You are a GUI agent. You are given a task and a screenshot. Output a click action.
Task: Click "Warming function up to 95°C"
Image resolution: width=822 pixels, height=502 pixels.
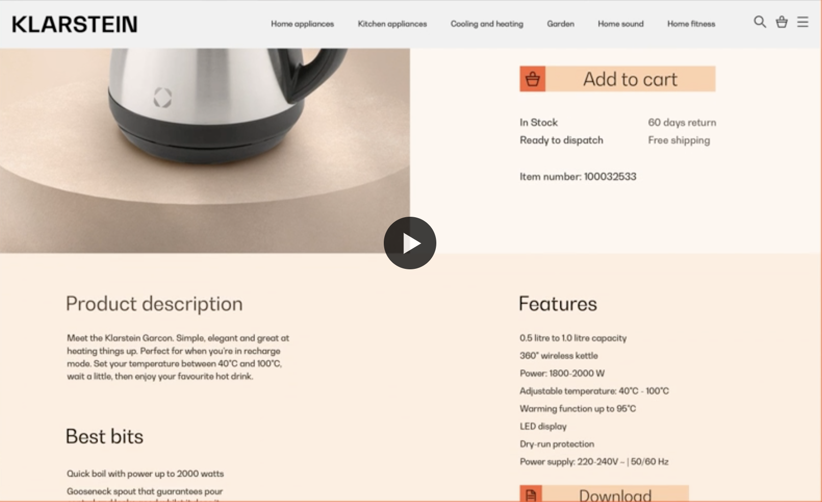pos(578,409)
